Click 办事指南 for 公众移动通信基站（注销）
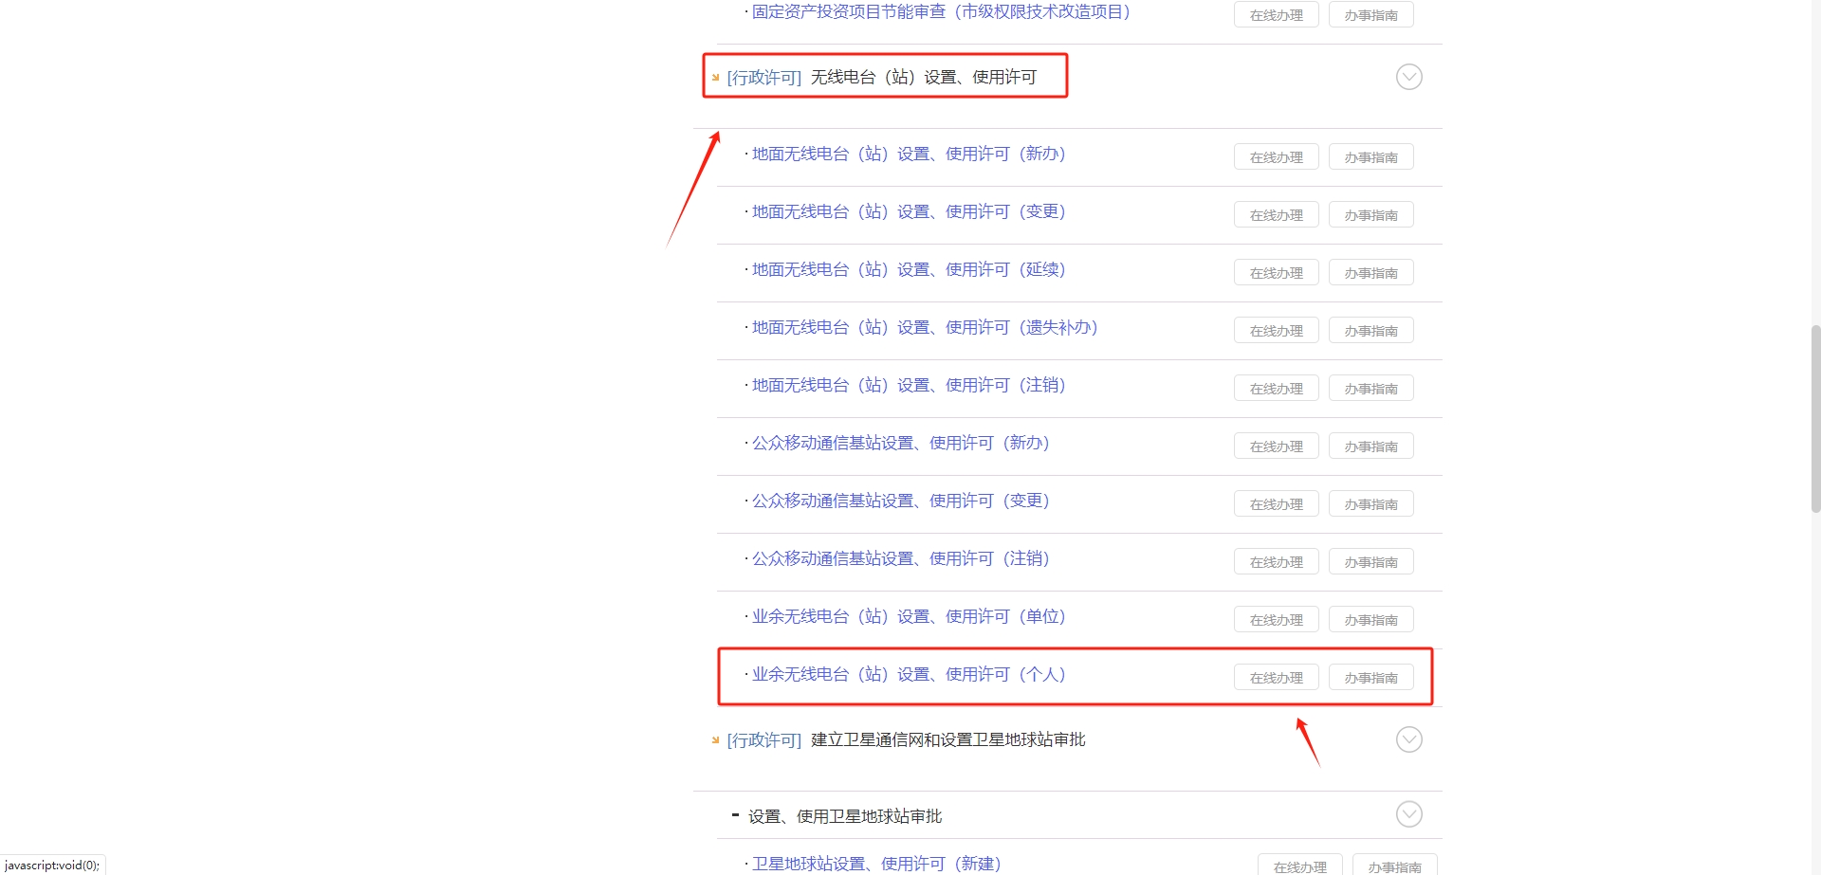Image resolution: width=1821 pixels, height=875 pixels. [1370, 562]
